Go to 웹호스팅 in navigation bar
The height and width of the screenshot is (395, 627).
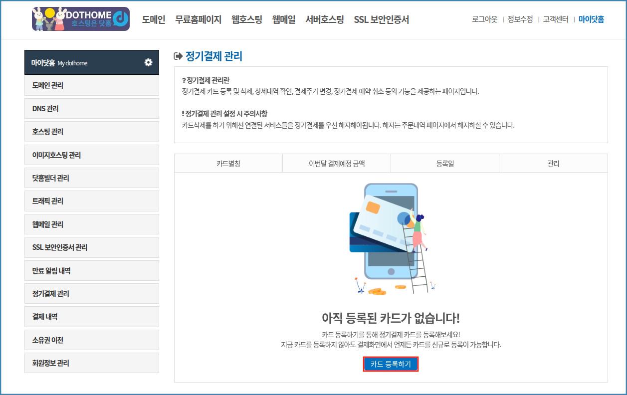pos(246,19)
